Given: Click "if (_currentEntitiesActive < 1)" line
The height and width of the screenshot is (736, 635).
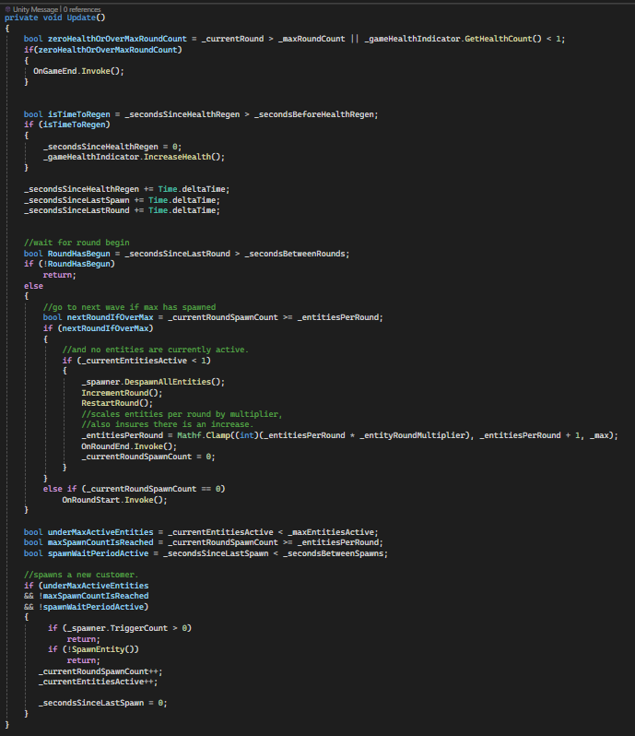Looking at the screenshot, I should pos(136,361).
